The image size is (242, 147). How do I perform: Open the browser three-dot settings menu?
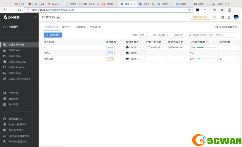[237, 10]
